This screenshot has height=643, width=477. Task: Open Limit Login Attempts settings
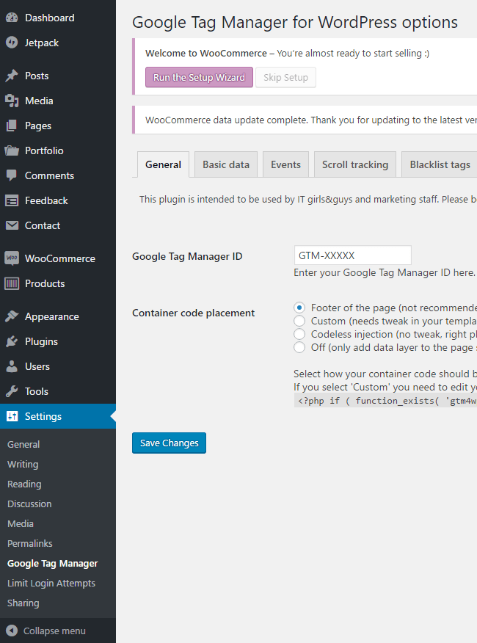pyautogui.click(x=51, y=583)
